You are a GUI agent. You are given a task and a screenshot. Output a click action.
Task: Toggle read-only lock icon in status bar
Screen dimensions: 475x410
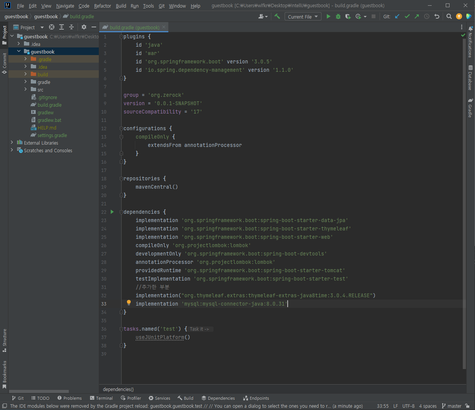467,406
